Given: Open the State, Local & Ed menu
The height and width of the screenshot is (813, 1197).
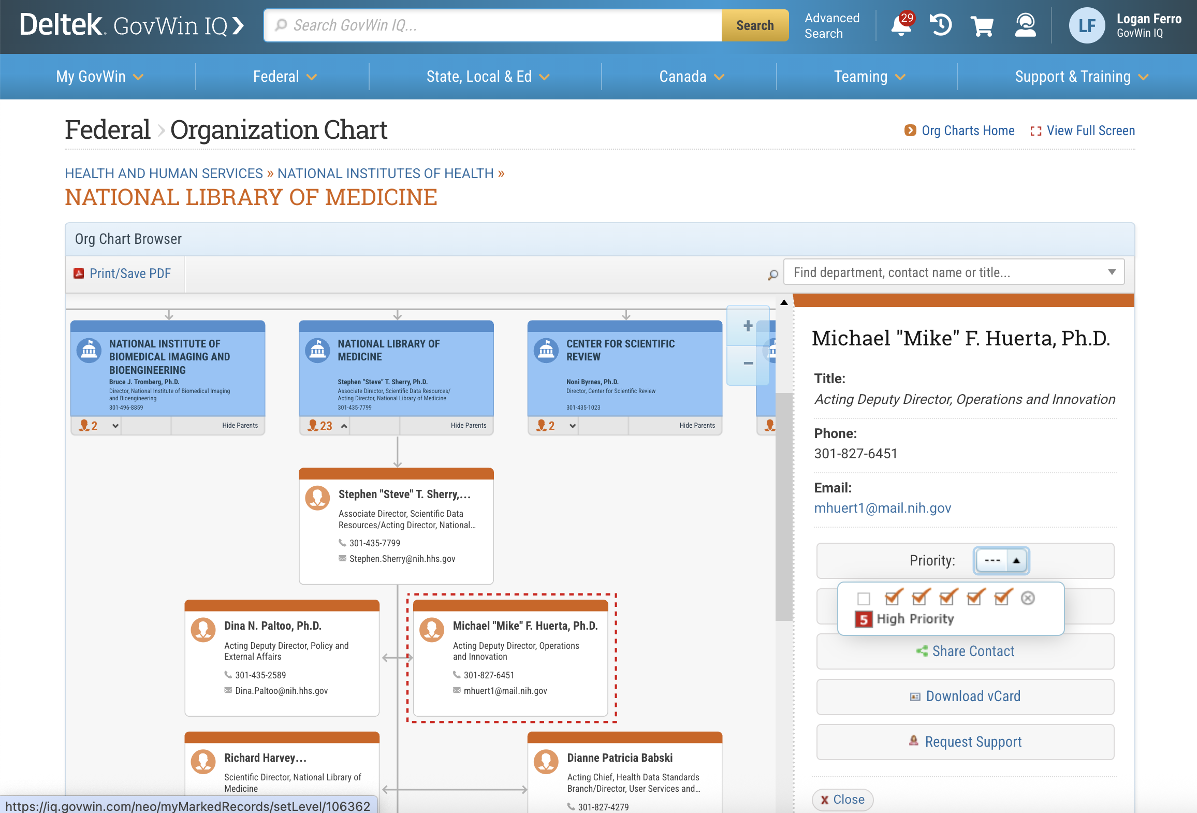Looking at the screenshot, I should 487,77.
